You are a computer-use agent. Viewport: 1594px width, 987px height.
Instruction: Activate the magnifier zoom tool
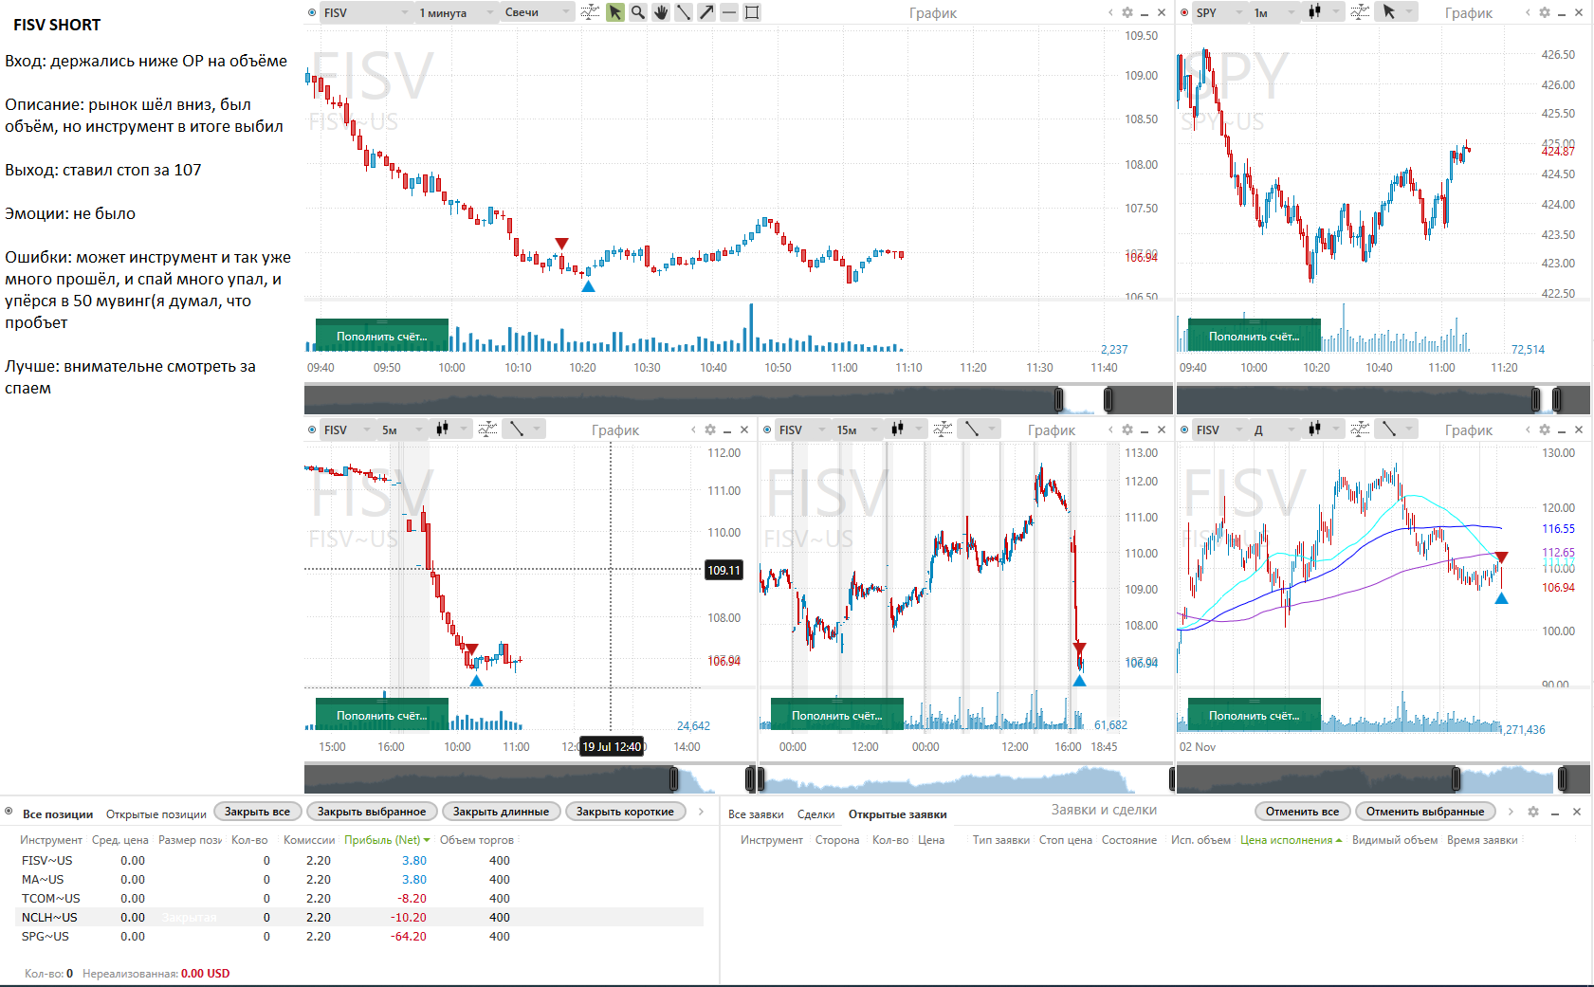(x=638, y=12)
